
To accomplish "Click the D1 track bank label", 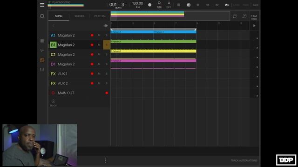I will tap(53, 64).
